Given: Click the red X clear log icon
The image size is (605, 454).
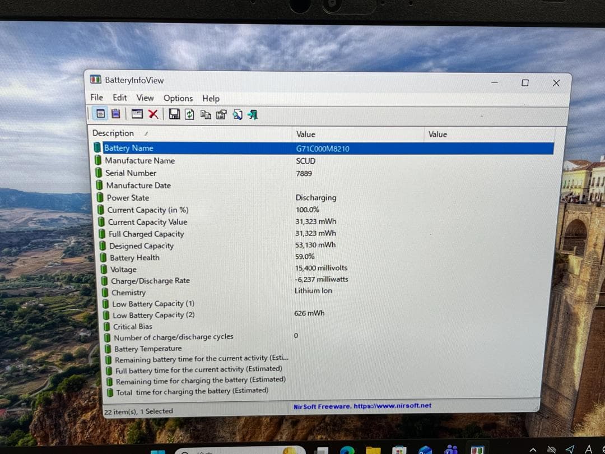Looking at the screenshot, I should pos(154,115).
